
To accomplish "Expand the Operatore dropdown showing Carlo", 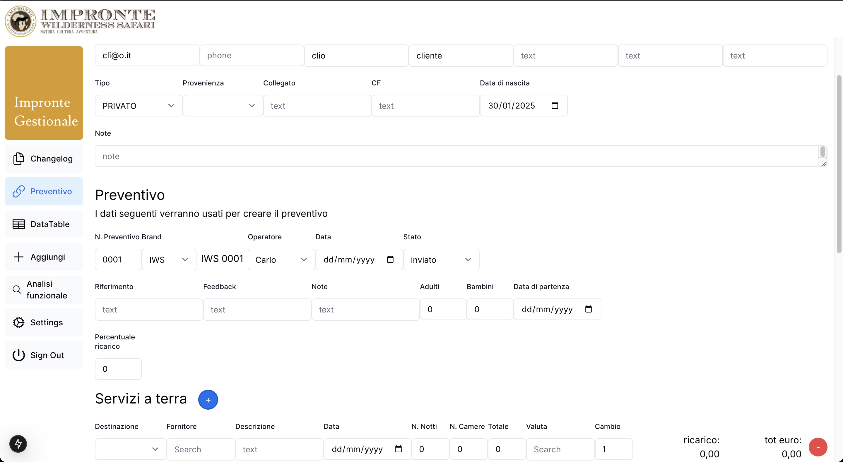I will tap(281, 260).
